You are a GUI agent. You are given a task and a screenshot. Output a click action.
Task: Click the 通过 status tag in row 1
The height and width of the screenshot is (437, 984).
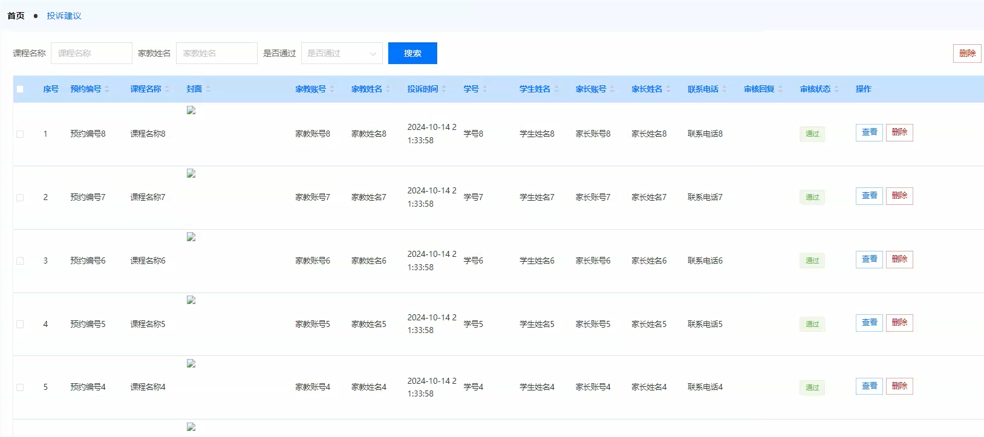tap(812, 134)
